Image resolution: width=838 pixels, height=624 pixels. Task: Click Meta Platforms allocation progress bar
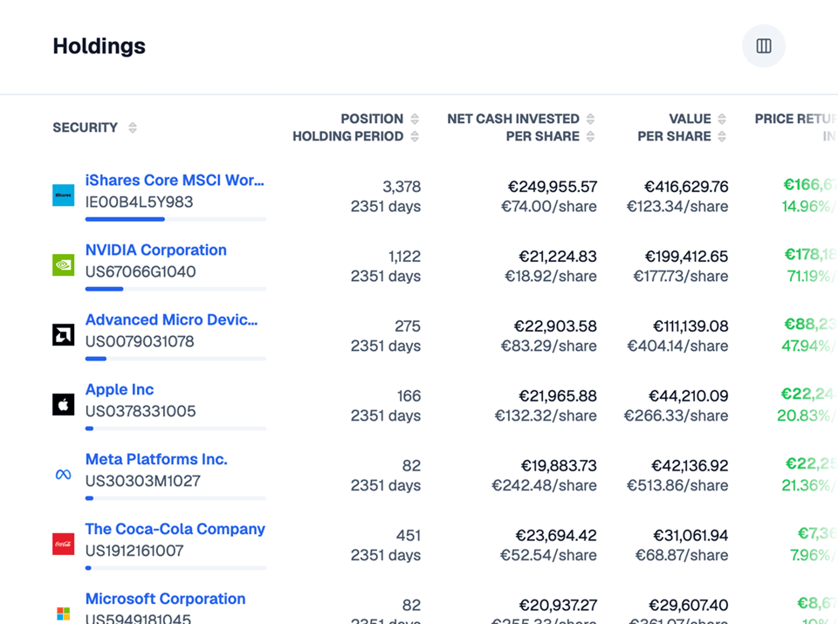(175, 498)
